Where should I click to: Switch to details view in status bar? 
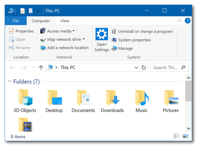coord(177,136)
